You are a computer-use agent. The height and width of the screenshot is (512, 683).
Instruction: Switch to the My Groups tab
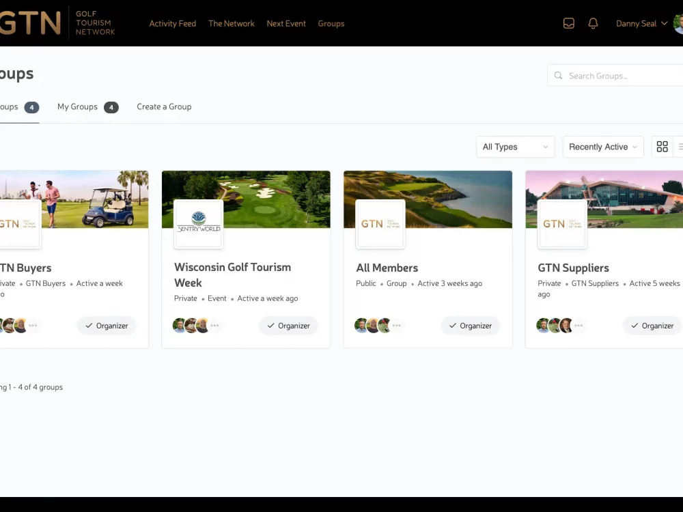77,106
